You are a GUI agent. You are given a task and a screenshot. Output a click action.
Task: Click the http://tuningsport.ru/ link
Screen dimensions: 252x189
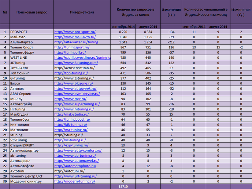pyautogui.click(x=72, y=47)
